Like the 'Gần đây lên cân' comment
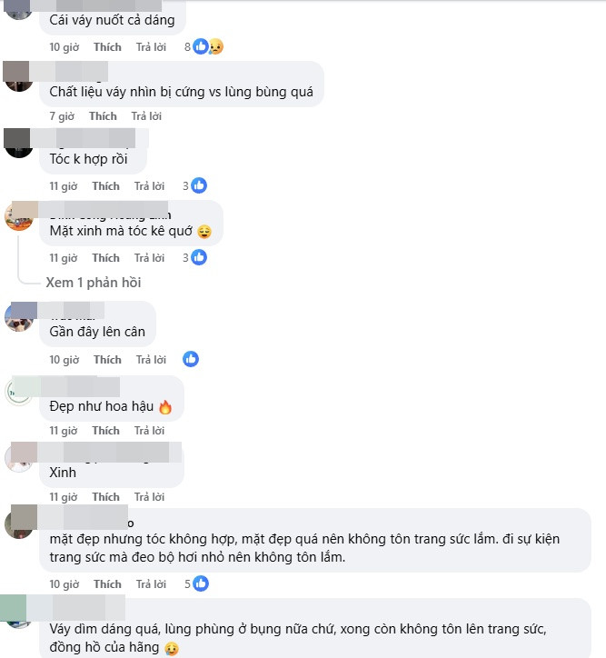The height and width of the screenshot is (658, 606). [x=107, y=360]
